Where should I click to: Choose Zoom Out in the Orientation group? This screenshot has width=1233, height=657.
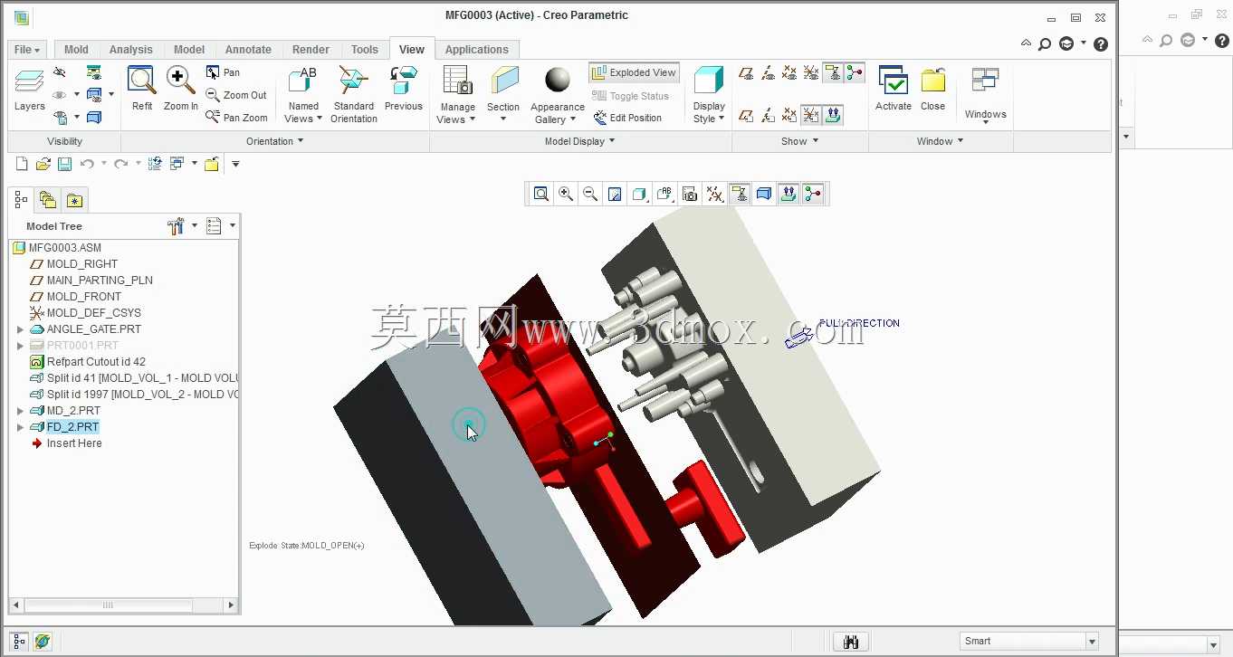pyautogui.click(x=236, y=95)
